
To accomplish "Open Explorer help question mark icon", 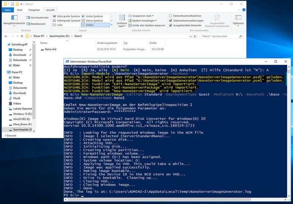I will pyautogui.click(x=244, y=10).
